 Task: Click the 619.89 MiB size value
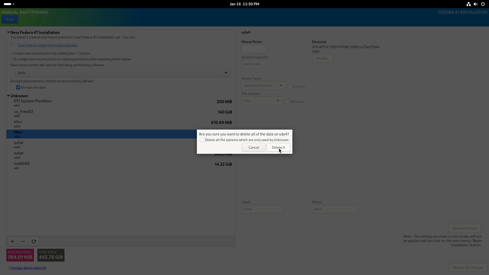(x=222, y=122)
